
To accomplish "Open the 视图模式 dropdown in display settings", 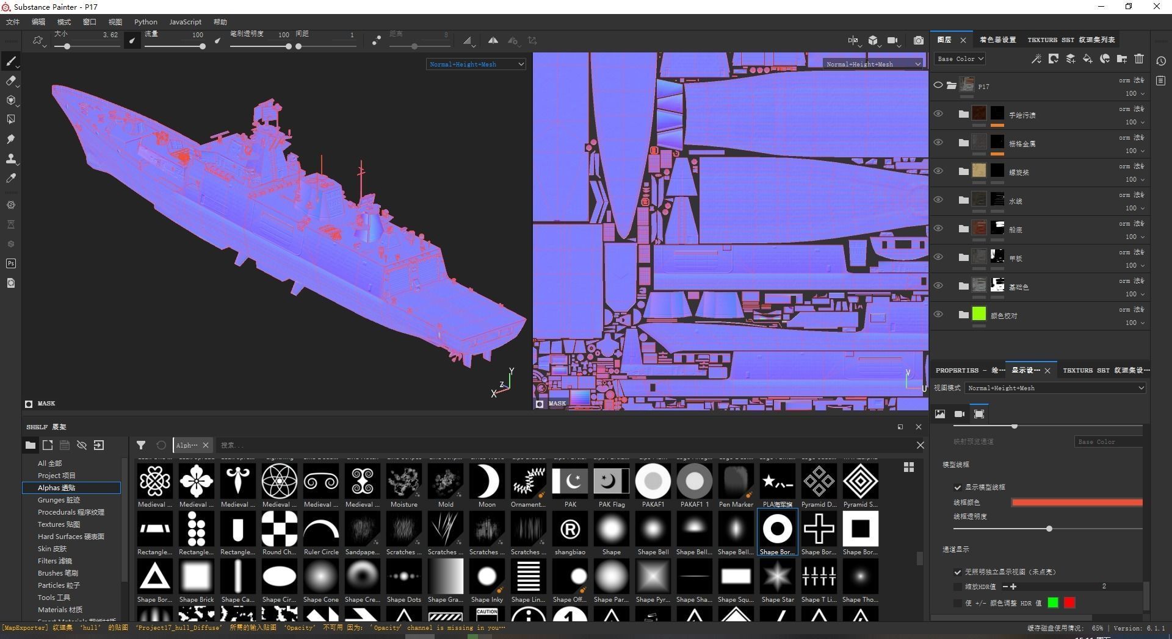I will pos(1055,388).
